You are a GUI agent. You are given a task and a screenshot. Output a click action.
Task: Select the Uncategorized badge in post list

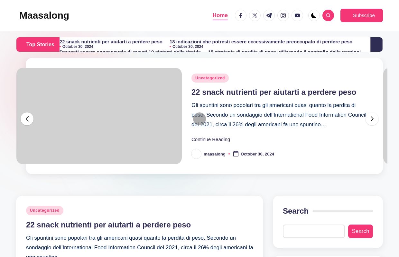pos(45,210)
